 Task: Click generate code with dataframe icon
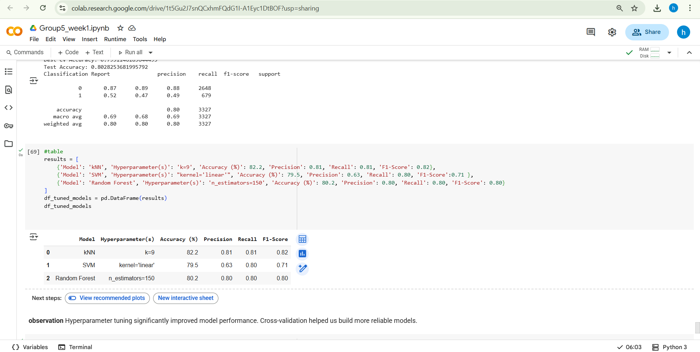302,268
